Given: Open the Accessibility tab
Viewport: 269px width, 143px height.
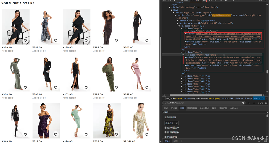Looking at the screenshot, I should click(223, 108).
